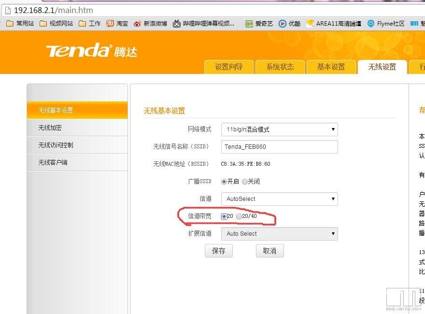Open the 扩展信道 Auto Select dropdown
The width and height of the screenshot is (425, 314).
coord(279,234)
